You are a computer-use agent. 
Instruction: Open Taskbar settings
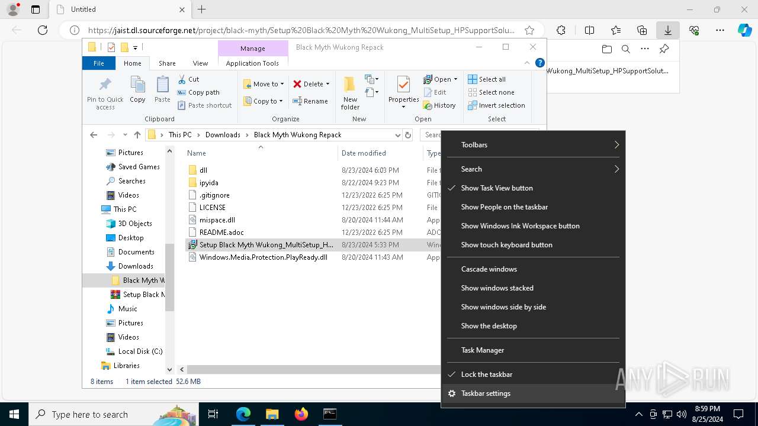pyautogui.click(x=533, y=393)
